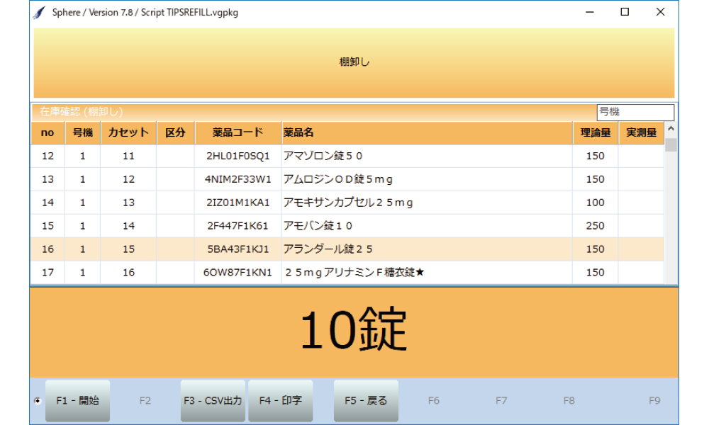The width and height of the screenshot is (709, 425).
Task: Click the disabled F7 key label
Action: coord(501,401)
